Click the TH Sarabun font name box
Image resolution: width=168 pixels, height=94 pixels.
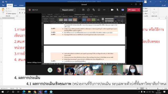pos(22,9)
